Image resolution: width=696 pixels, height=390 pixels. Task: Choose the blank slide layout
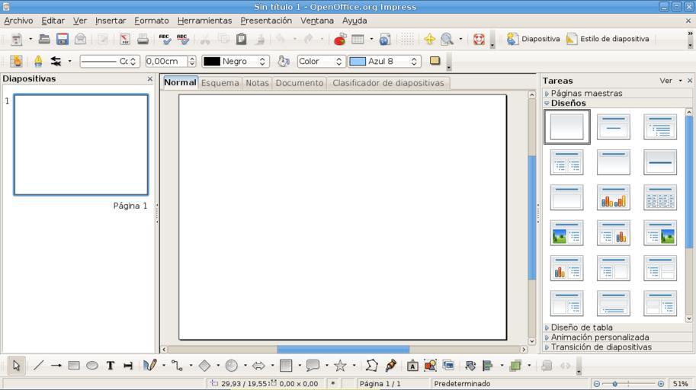tap(567, 127)
